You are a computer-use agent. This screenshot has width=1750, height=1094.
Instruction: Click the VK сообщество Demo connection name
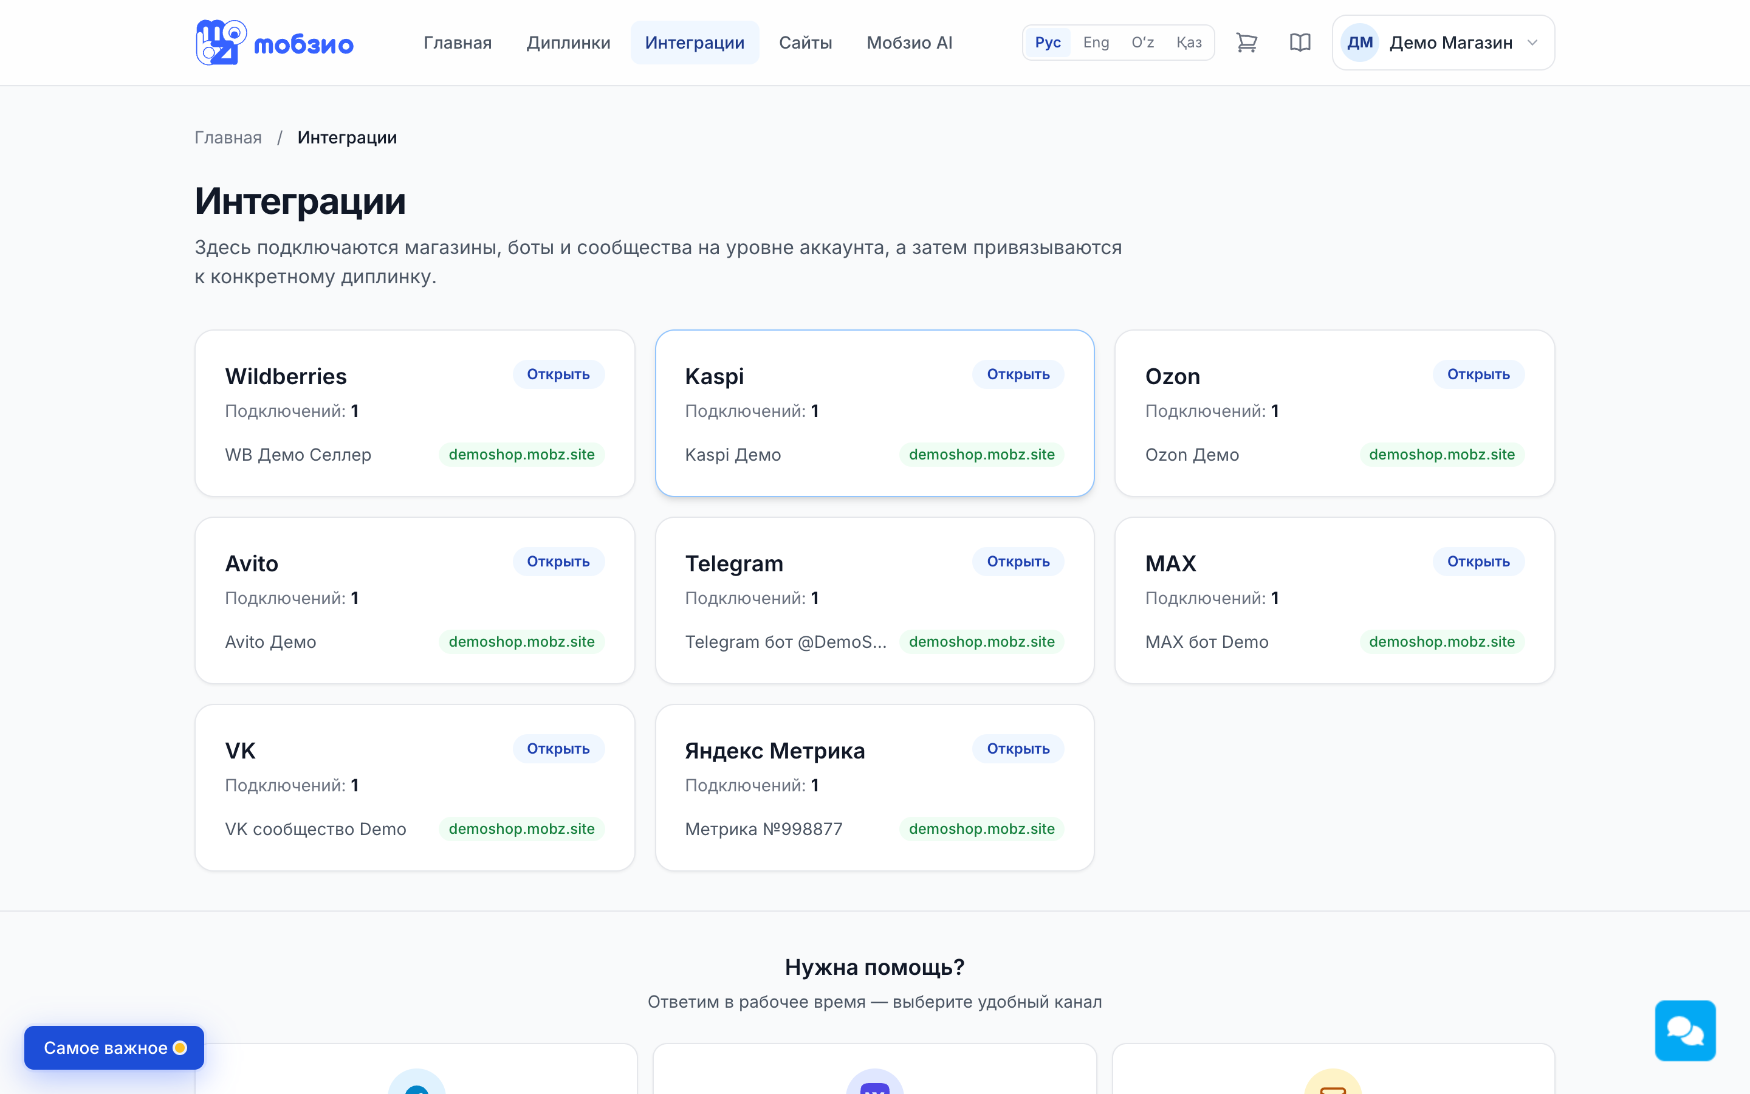coord(315,829)
